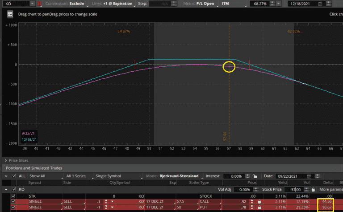This screenshot has width=343, height=212.
Task: Toggle the STK row checkbox
Action: (x=13, y=196)
